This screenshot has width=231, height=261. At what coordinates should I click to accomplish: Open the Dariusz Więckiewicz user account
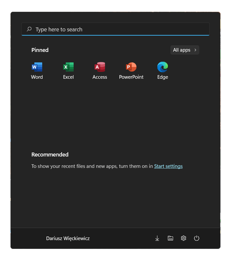coord(68,238)
